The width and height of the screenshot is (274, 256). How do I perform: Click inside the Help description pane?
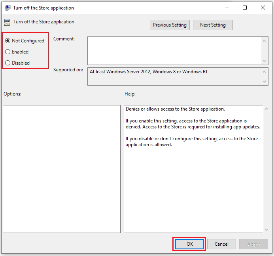(193, 186)
